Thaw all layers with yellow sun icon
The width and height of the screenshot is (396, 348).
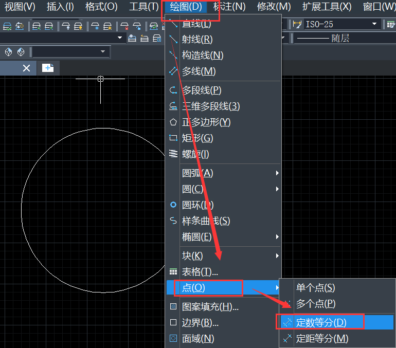click(x=107, y=26)
